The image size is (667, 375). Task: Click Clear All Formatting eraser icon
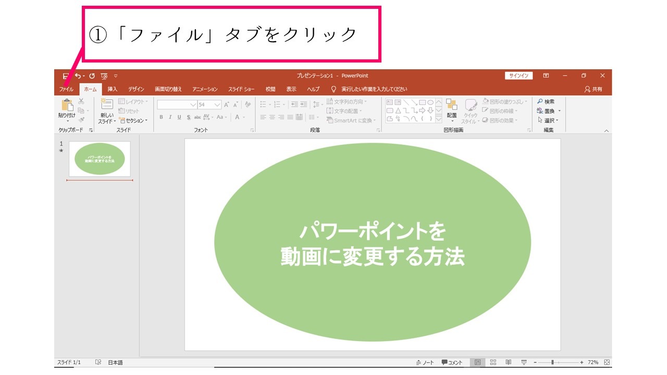tap(248, 104)
